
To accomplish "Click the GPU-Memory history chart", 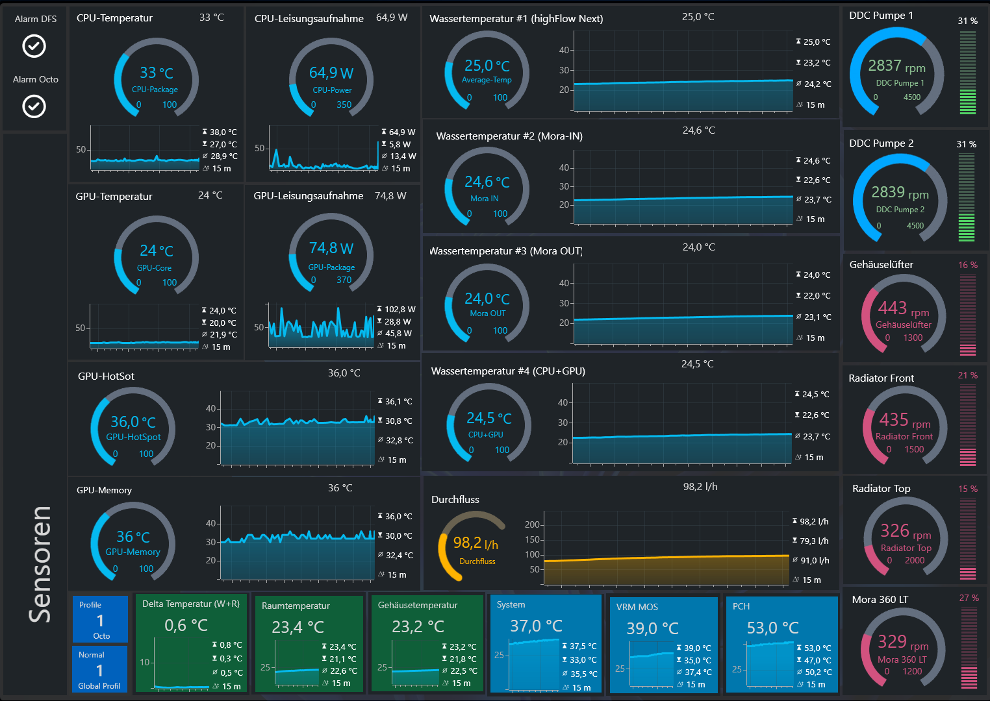I will coord(298,543).
